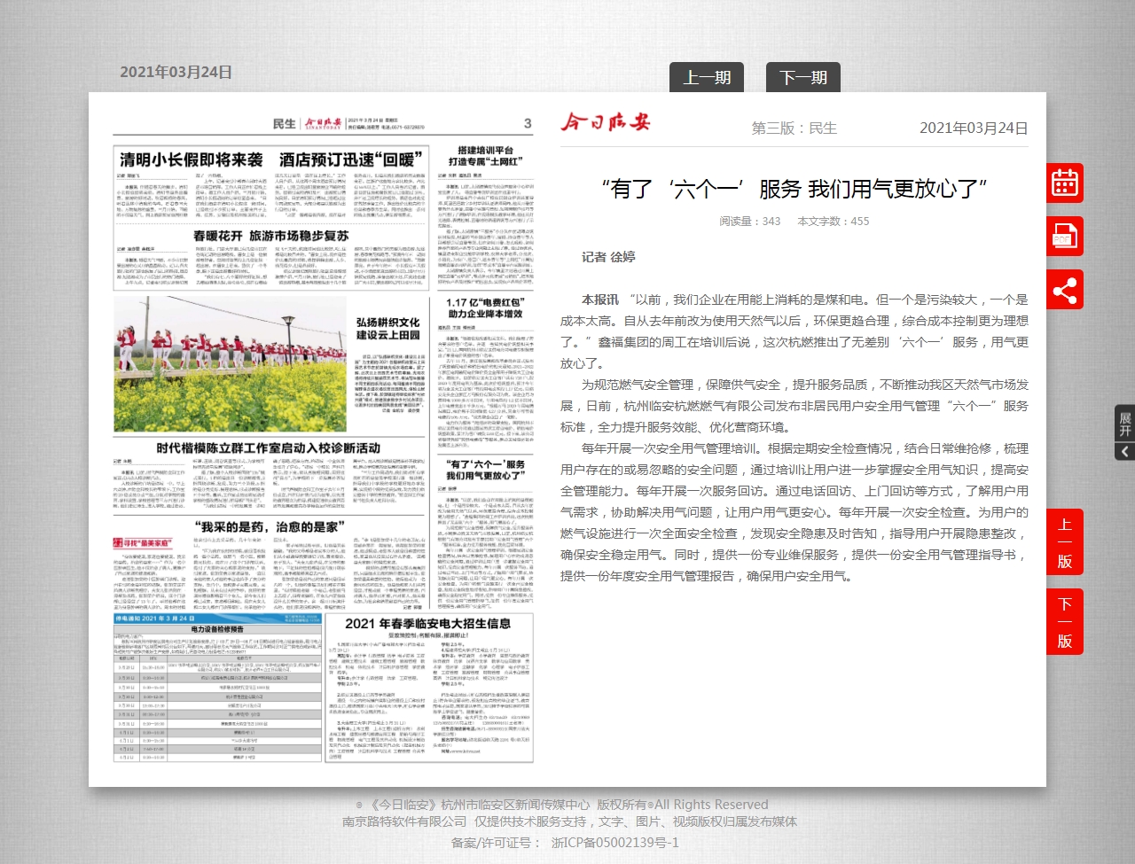Click the red share icon
Screen dimensions: 1135x864
(x=1064, y=291)
